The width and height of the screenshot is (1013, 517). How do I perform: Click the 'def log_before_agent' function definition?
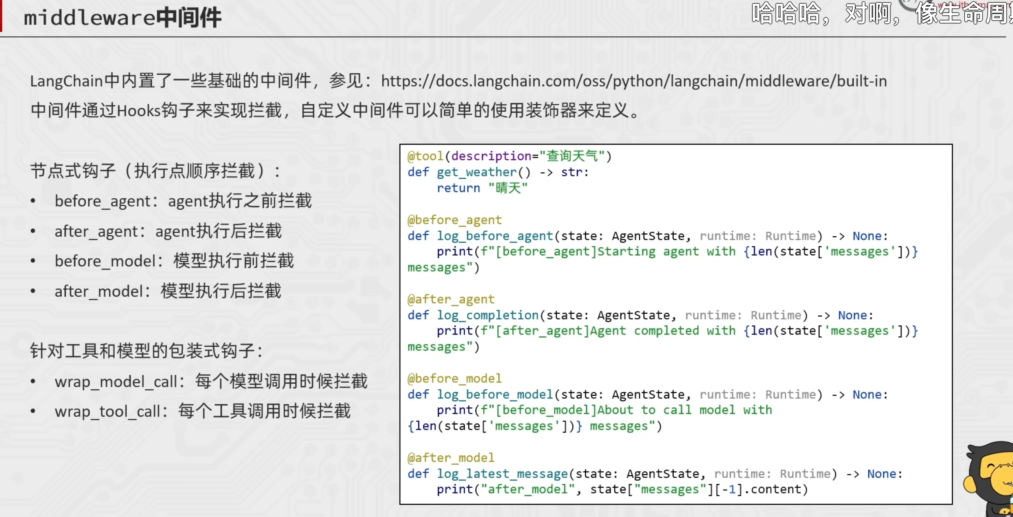click(x=648, y=236)
